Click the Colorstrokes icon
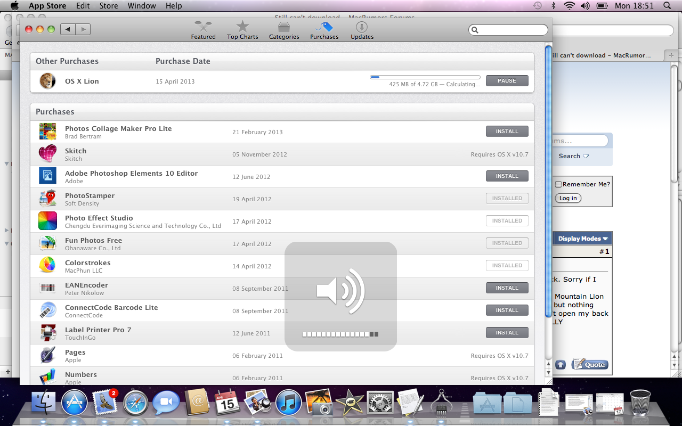This screenshot has width=682, height=426. click(x=47, y=265)
